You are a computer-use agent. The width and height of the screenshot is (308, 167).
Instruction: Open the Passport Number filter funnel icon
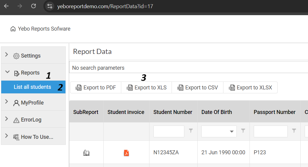click(x=294, y=131)
